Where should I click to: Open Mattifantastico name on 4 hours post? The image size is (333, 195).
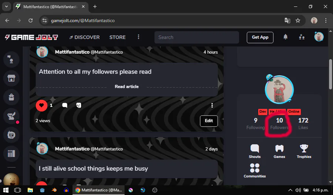tap(72, 52)
